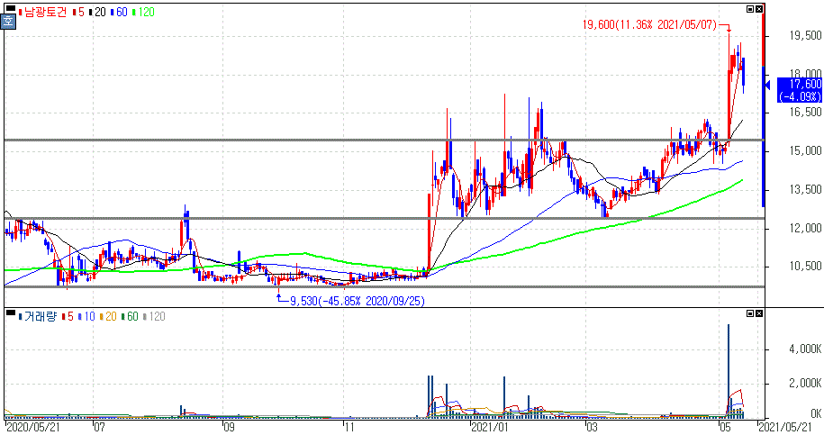Image resolution: width=824 pixels, height=435 pixels.
Task: Click the 11 month axis label
Action: (x=349, y=427)
